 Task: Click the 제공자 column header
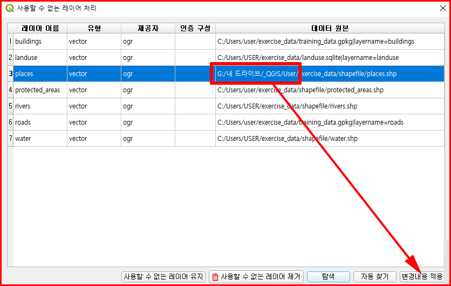pos(148,28)
